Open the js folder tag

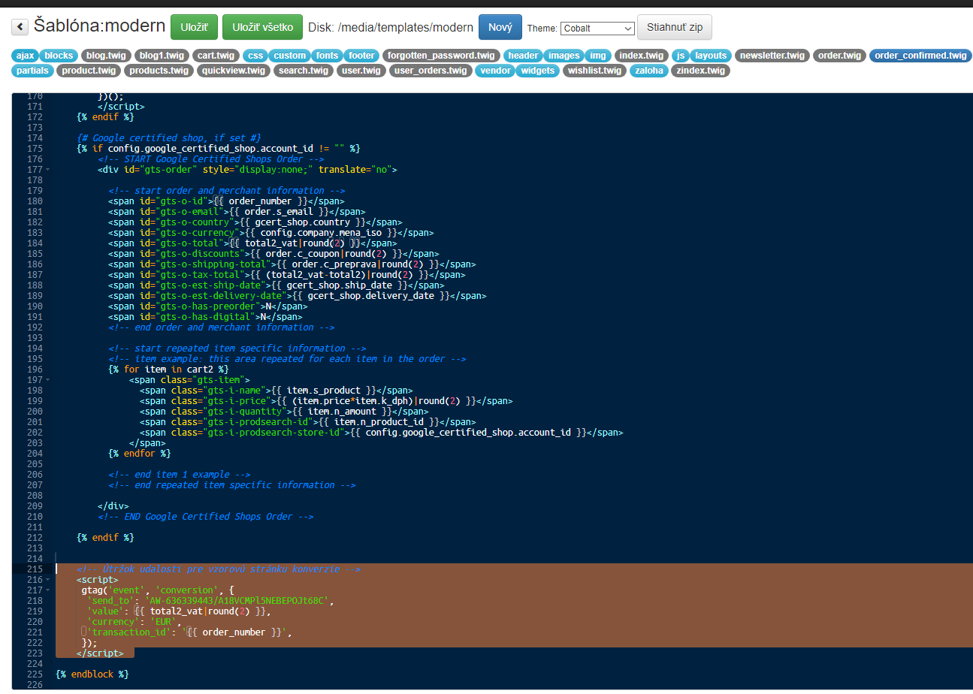(680, 56)
